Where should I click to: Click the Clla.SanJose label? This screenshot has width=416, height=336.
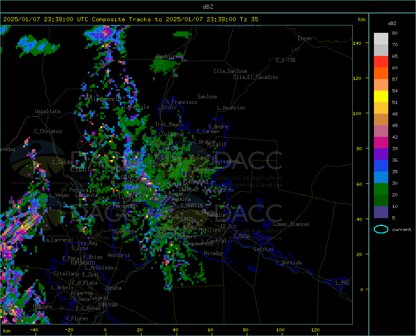point(230,71)
